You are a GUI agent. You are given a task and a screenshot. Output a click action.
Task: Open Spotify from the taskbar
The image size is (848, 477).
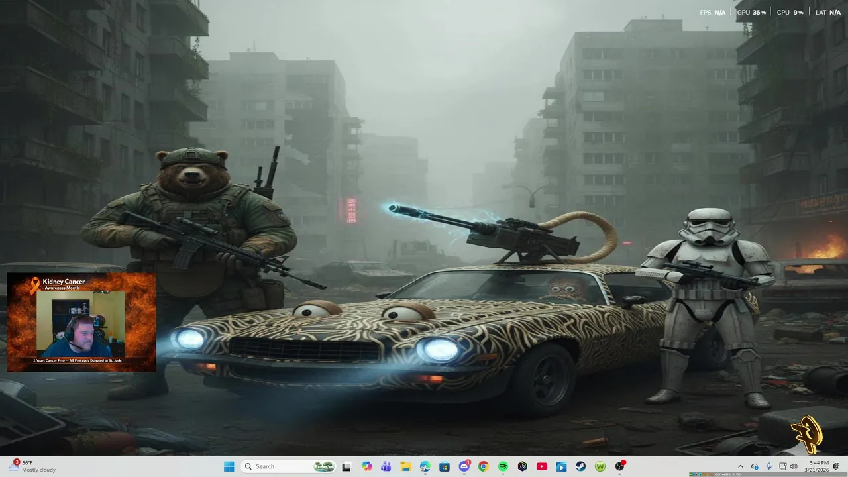point(503,466)
